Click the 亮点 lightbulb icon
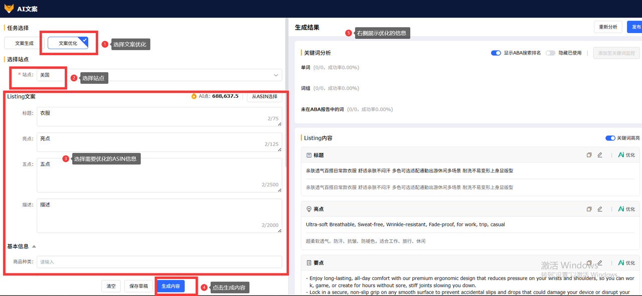Viewport: 642px width, 296px height. pyautogui.click(x=309, y=209)
